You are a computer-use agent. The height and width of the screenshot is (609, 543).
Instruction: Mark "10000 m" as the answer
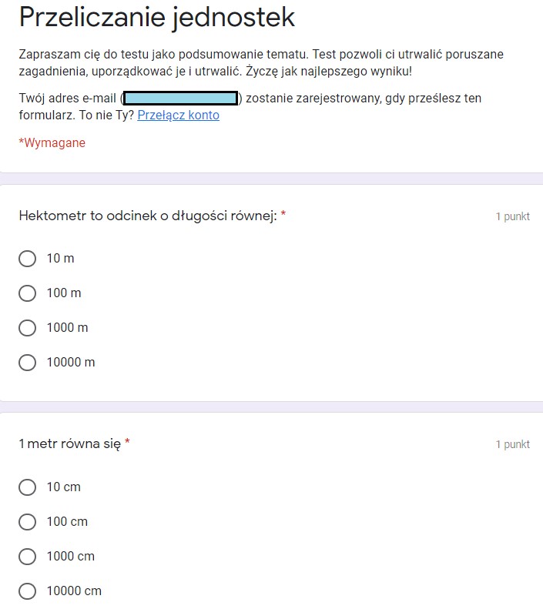(x=27, y=362)
